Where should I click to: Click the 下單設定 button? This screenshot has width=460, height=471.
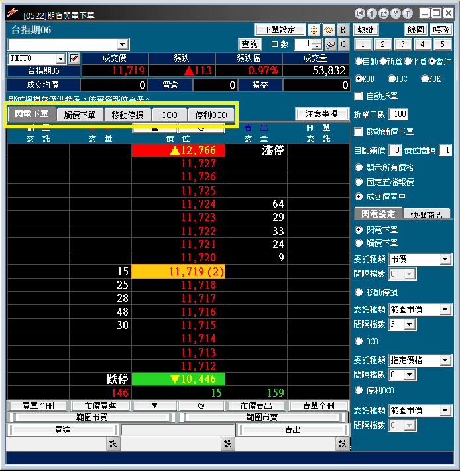tap(279, 30)
